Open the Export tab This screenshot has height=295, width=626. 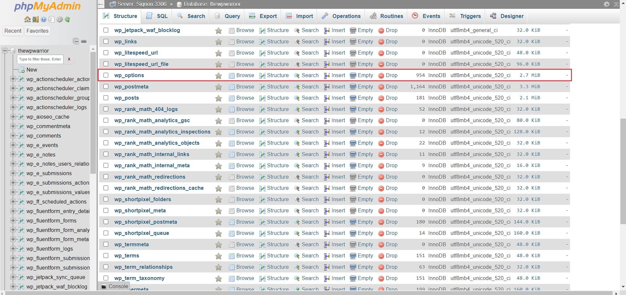click(263, 16)
